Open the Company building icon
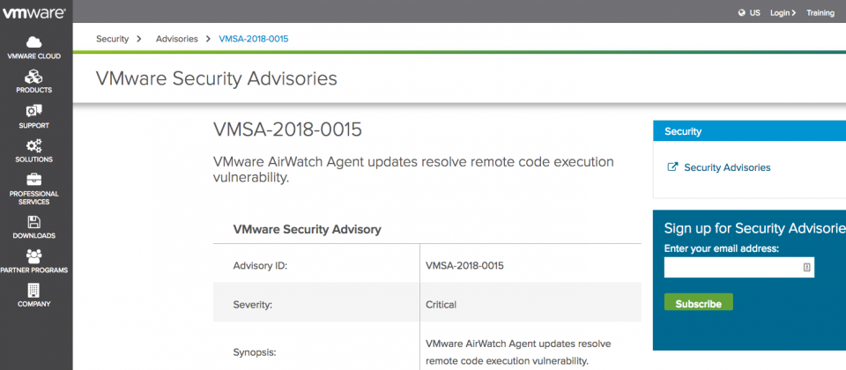This screenshot has height=370, width=846. pyautogui.click(x=34, y=291)
